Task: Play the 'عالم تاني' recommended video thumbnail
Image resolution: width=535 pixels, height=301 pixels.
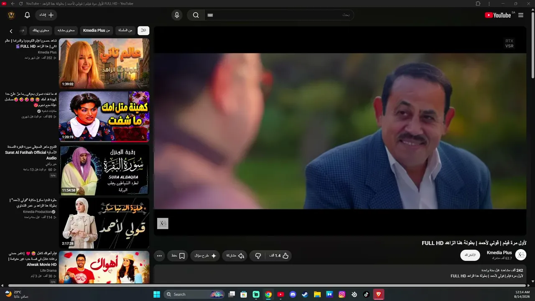Action: click(x=104, y=63)
